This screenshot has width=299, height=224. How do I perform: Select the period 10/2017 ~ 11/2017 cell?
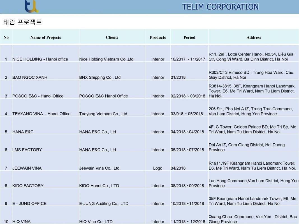coord(188,59)
